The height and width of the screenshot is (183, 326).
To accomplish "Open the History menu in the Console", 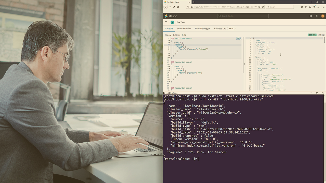I will click(168, 35).
